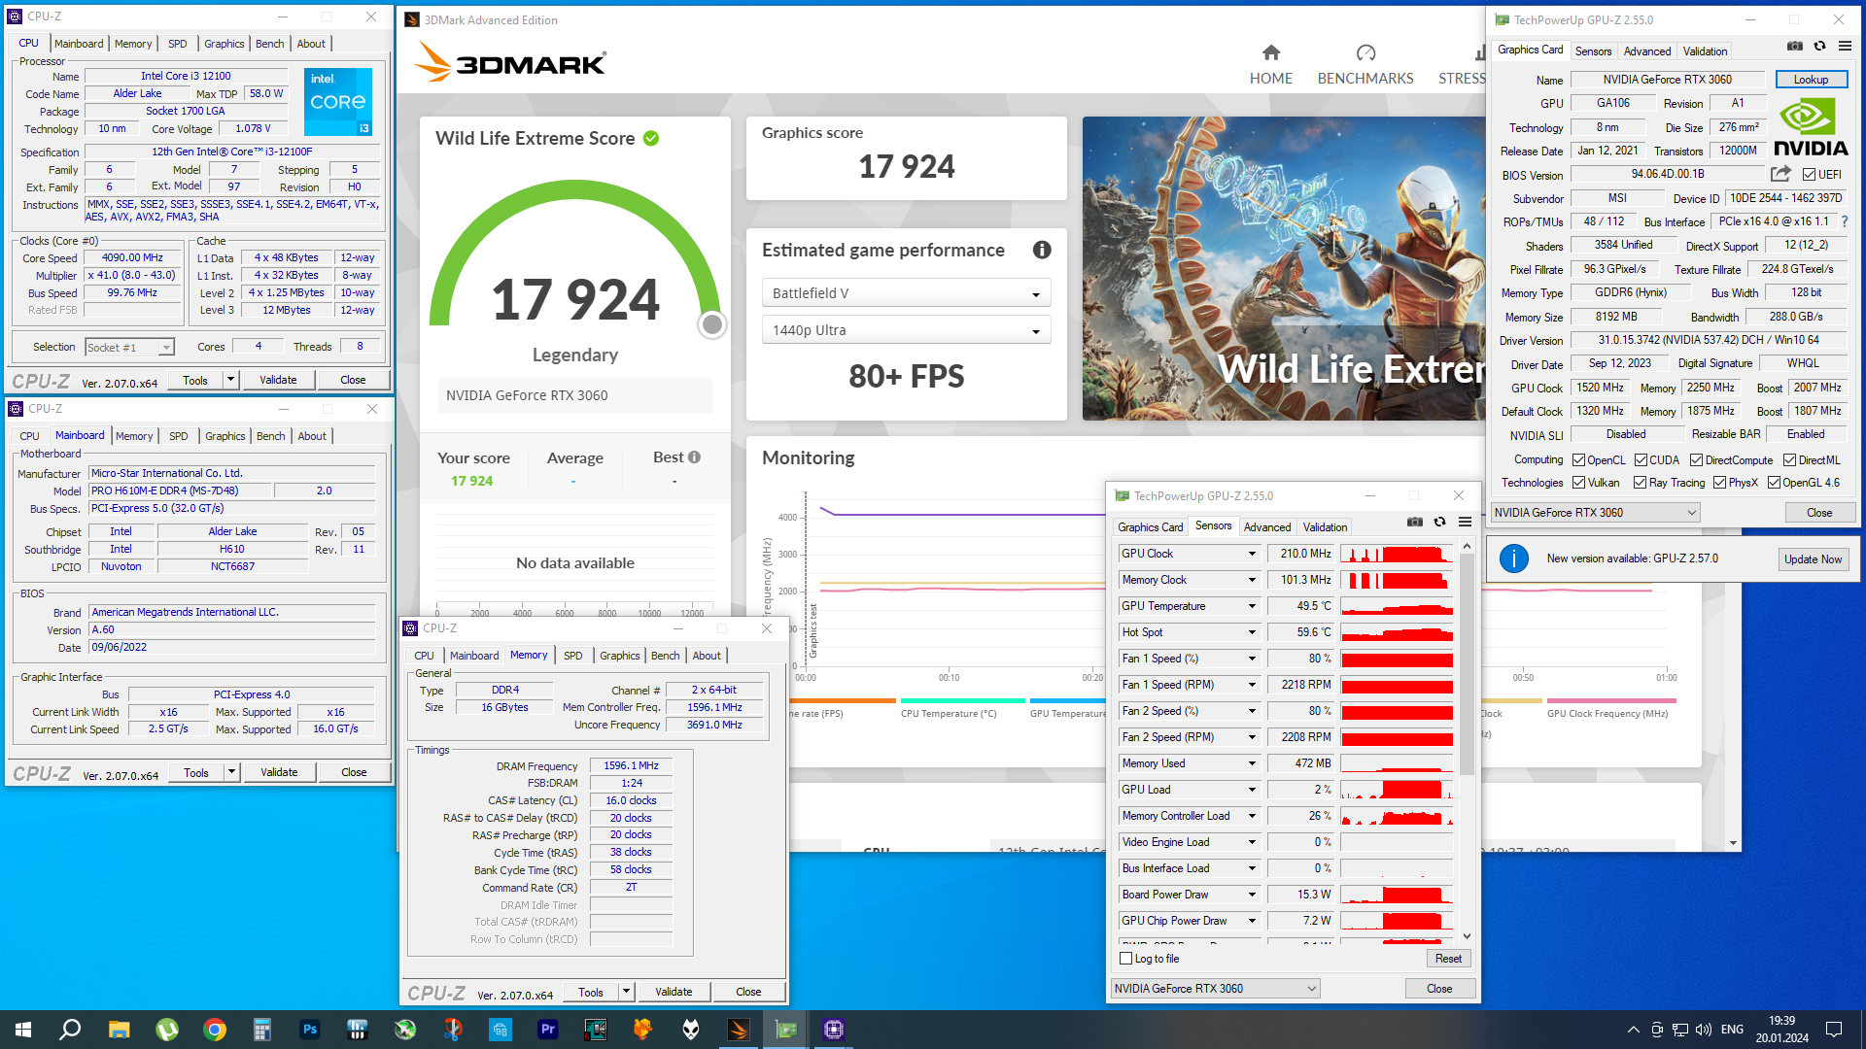
Task: Toggle the Vulkan checkbox
Action: tap(1578, 483)
